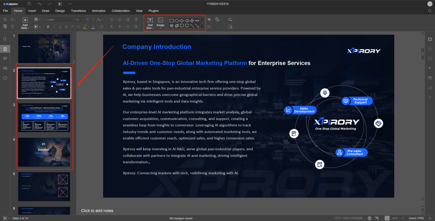Toggle italic text formatting
435x221 pixels.
point(54,27)
